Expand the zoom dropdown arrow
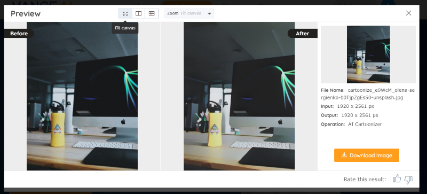427x194 pixels. 209,14
